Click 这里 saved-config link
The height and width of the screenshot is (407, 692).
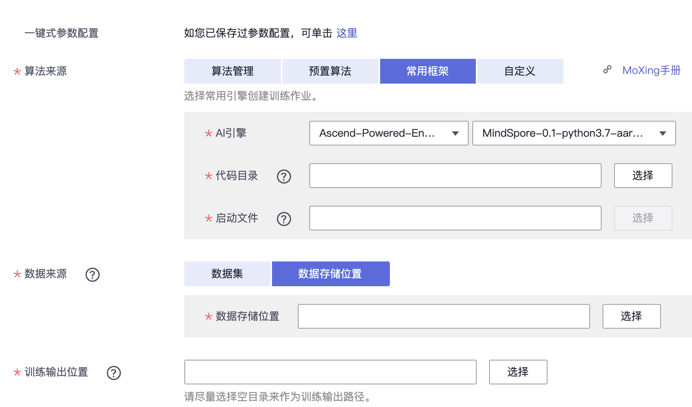pyautogui.click(x=346, y=33)
